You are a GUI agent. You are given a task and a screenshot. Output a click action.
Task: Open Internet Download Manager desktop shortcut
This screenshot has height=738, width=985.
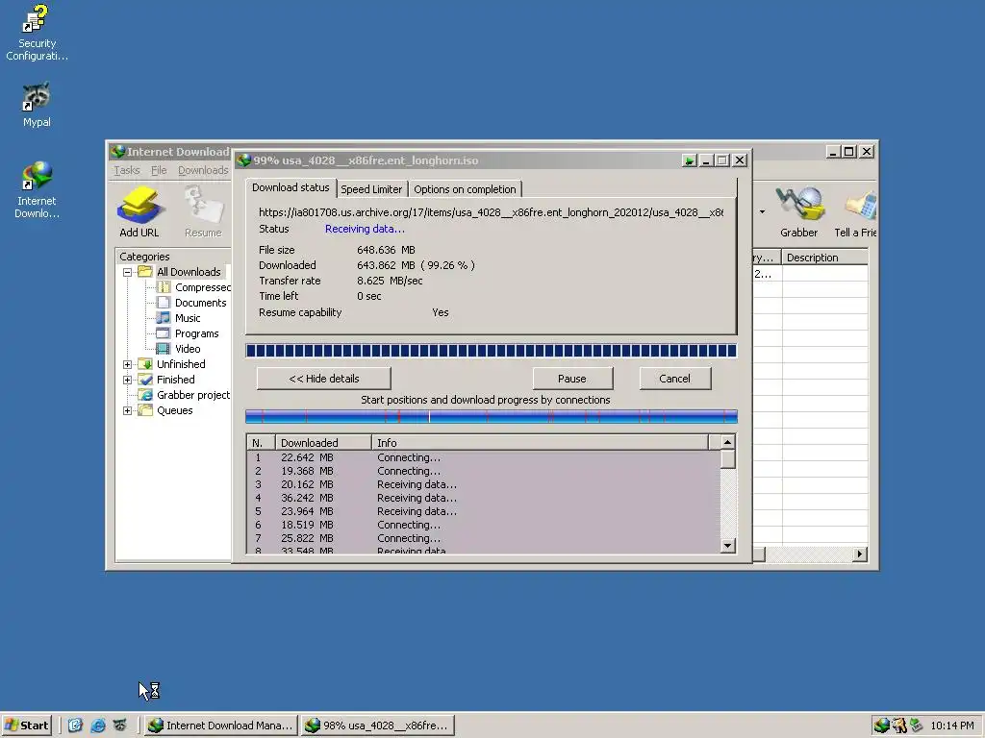pyautogui.click(x=37, y=190)
